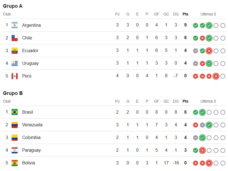Click the Brasil flag icon
Image resolution: width=228 pixels, height=171 pixels.
tap(15, 112)
